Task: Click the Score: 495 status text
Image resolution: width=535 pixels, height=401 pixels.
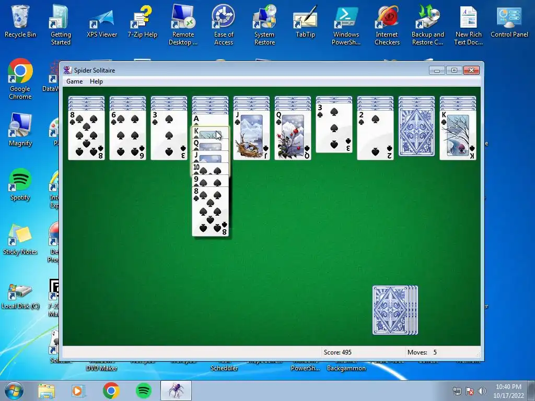Action: pos(338,352)
